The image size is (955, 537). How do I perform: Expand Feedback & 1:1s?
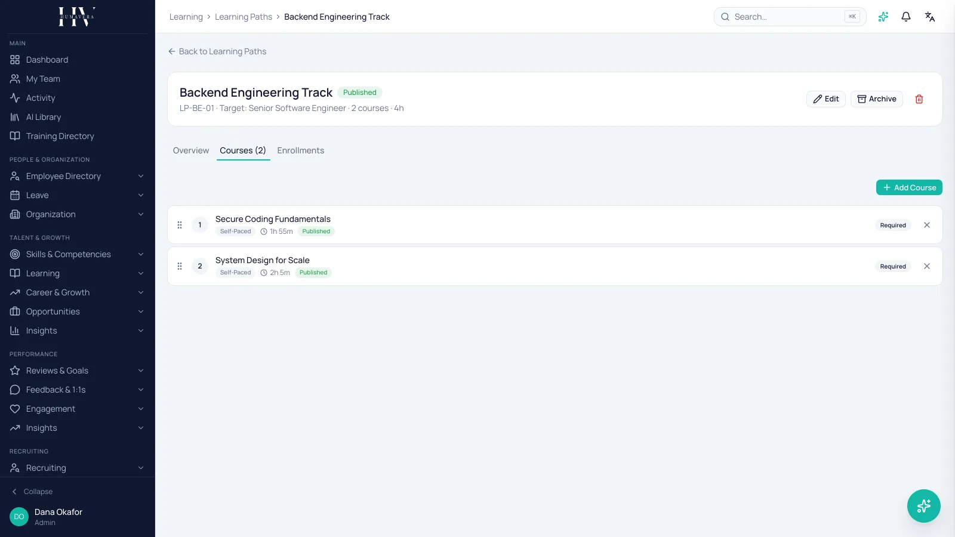[77, 390]
